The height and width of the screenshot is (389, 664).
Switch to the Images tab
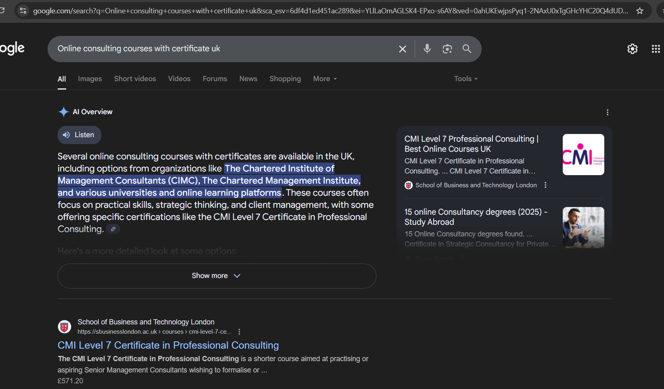[x=90, y=79]
